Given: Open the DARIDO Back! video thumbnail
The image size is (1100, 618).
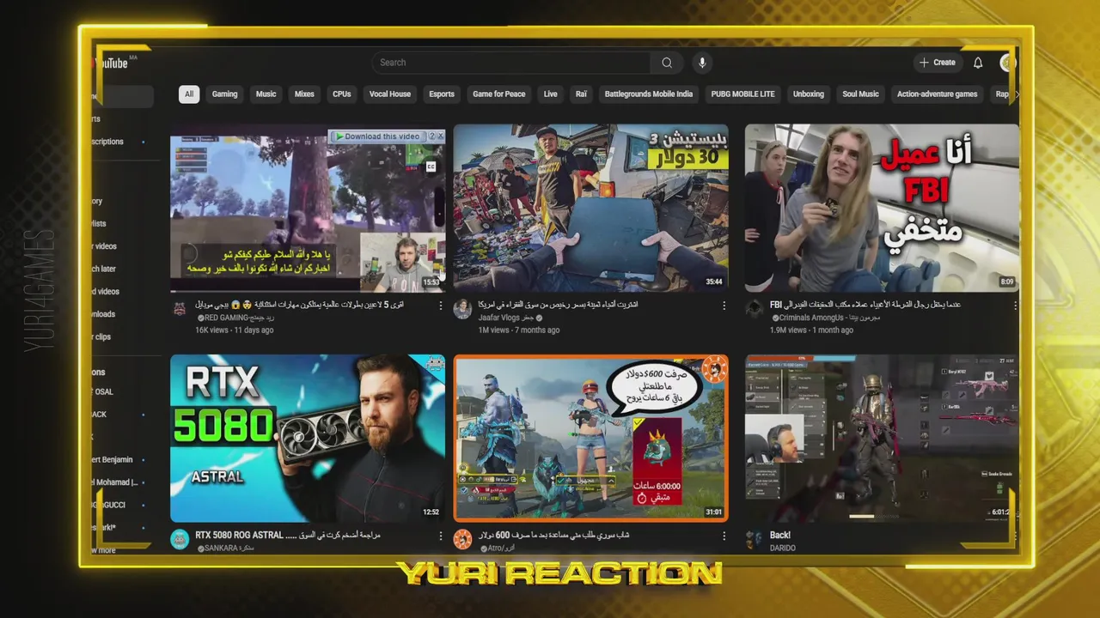Looking at the screenshot, I should (x=882, y=439).
